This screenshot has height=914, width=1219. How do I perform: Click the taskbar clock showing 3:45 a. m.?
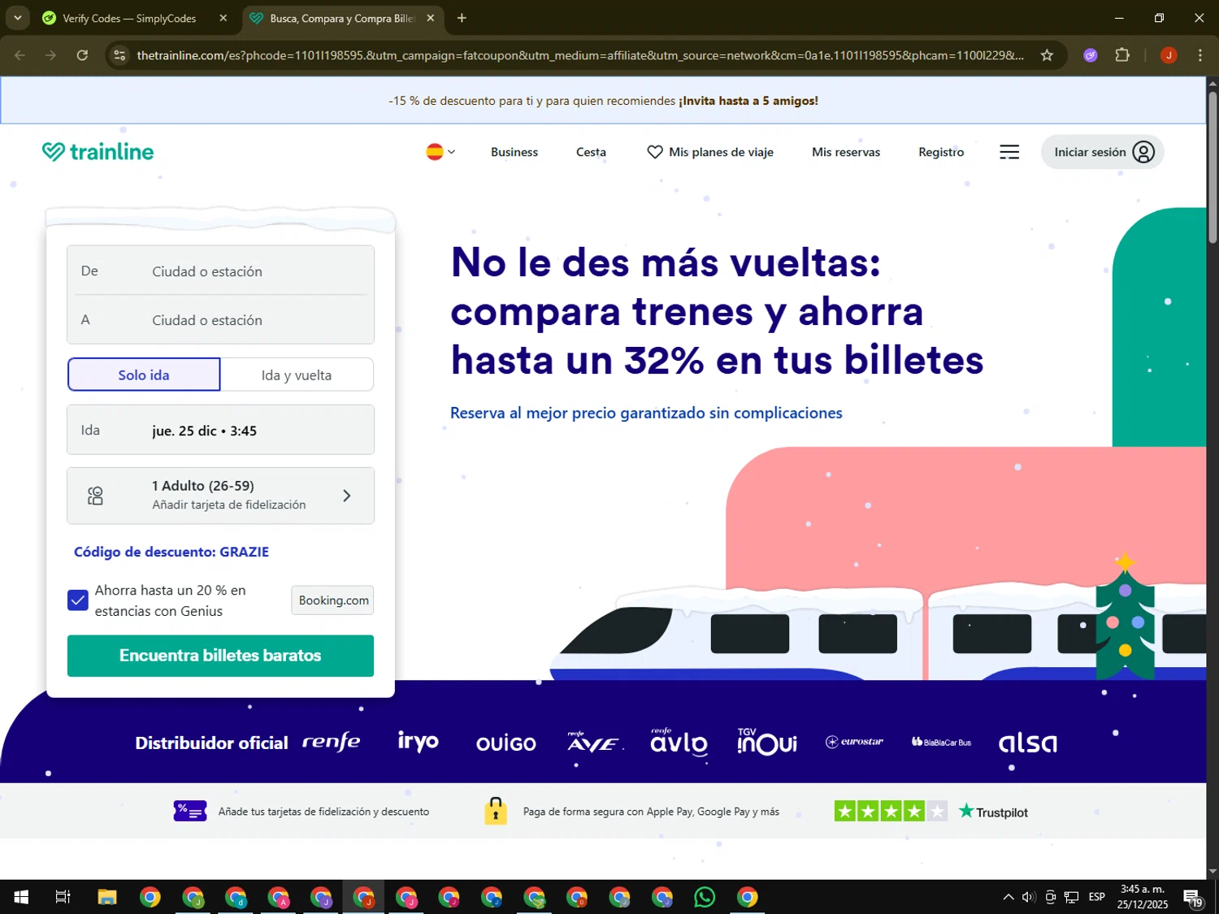[1143, 897]
